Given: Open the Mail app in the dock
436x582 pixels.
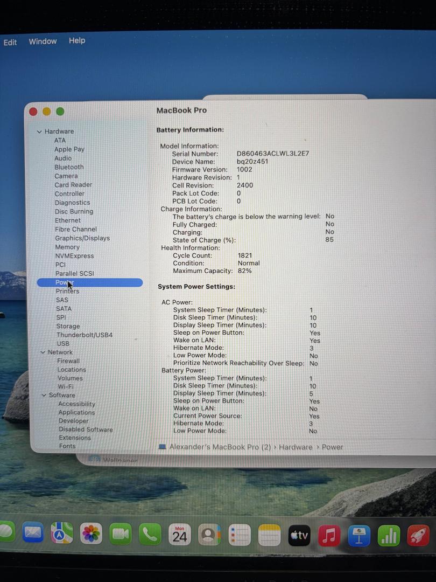Looking at the screenshot, I should [x=33, y=533].
